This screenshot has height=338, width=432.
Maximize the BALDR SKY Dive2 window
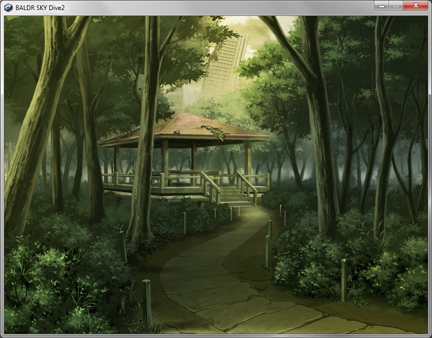pos(396,5)
